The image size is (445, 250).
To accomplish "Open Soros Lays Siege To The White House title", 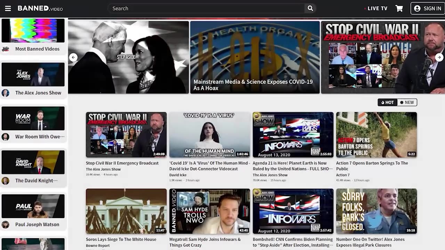I will 121,240.
